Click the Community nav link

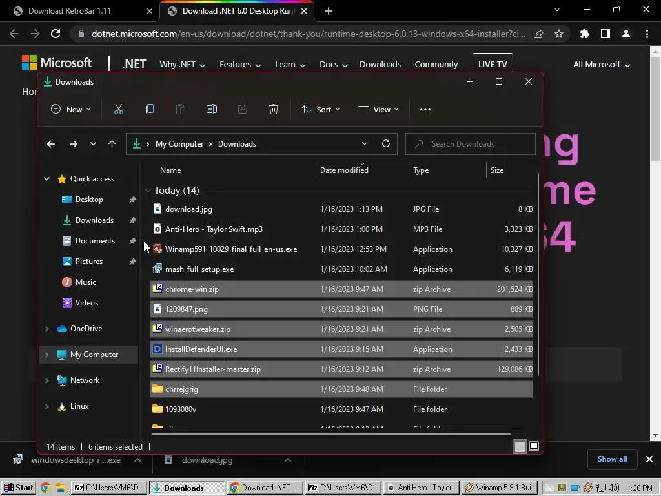tap(436, 65)
